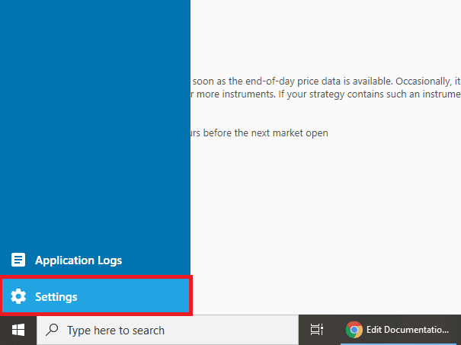
Task: Click the Application Logs document icon
Action: click(x=18, y=260)
